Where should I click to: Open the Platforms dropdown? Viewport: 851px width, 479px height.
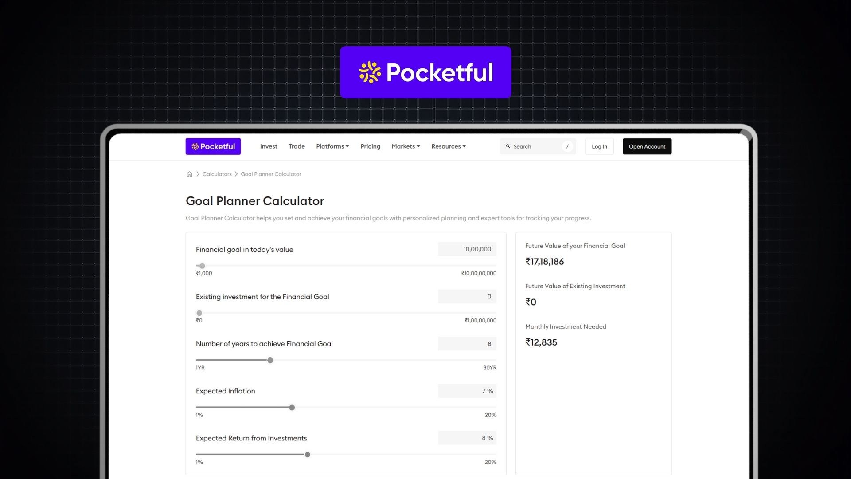pyautogui.click(x=332, y=146)
